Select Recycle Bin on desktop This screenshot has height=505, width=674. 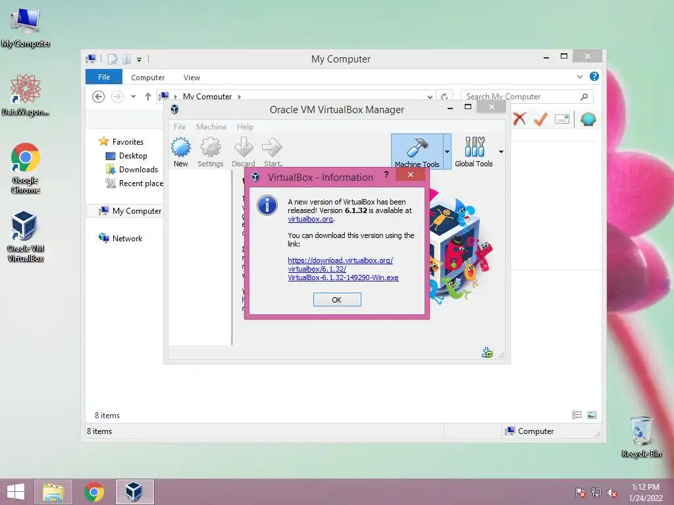coord(641,437)
